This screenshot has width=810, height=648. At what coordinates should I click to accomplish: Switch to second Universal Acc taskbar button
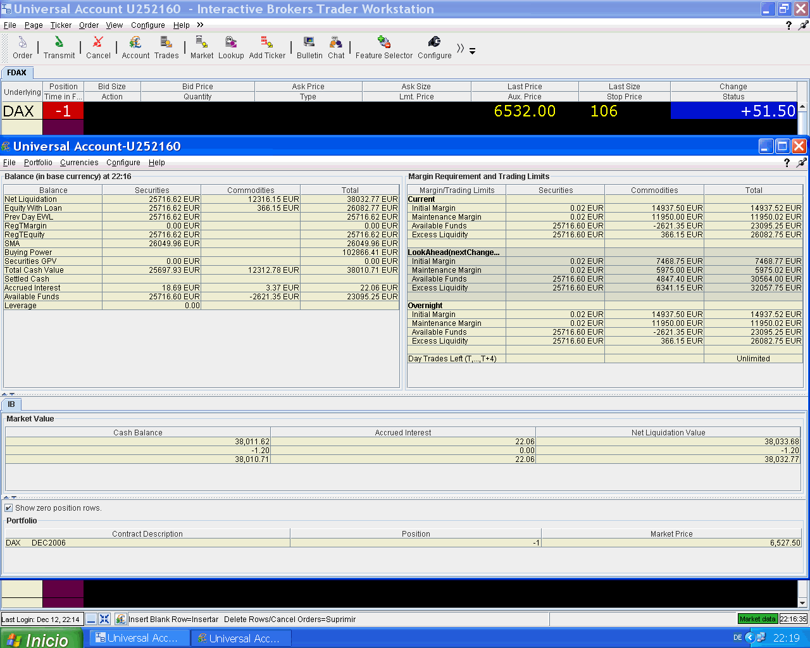click(x=241, y=638)
